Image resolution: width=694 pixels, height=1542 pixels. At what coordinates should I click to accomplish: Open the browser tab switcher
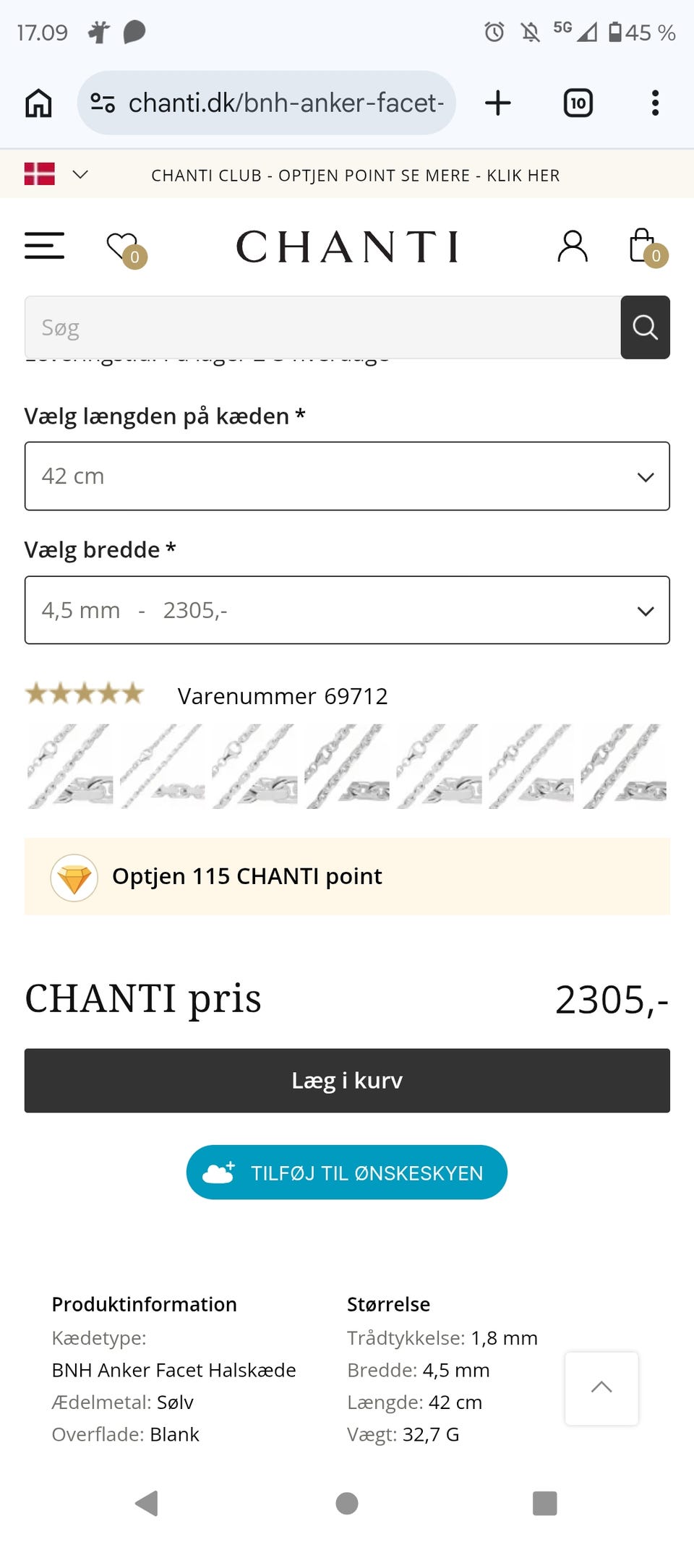pyautogui.click(x=578, y=103)
